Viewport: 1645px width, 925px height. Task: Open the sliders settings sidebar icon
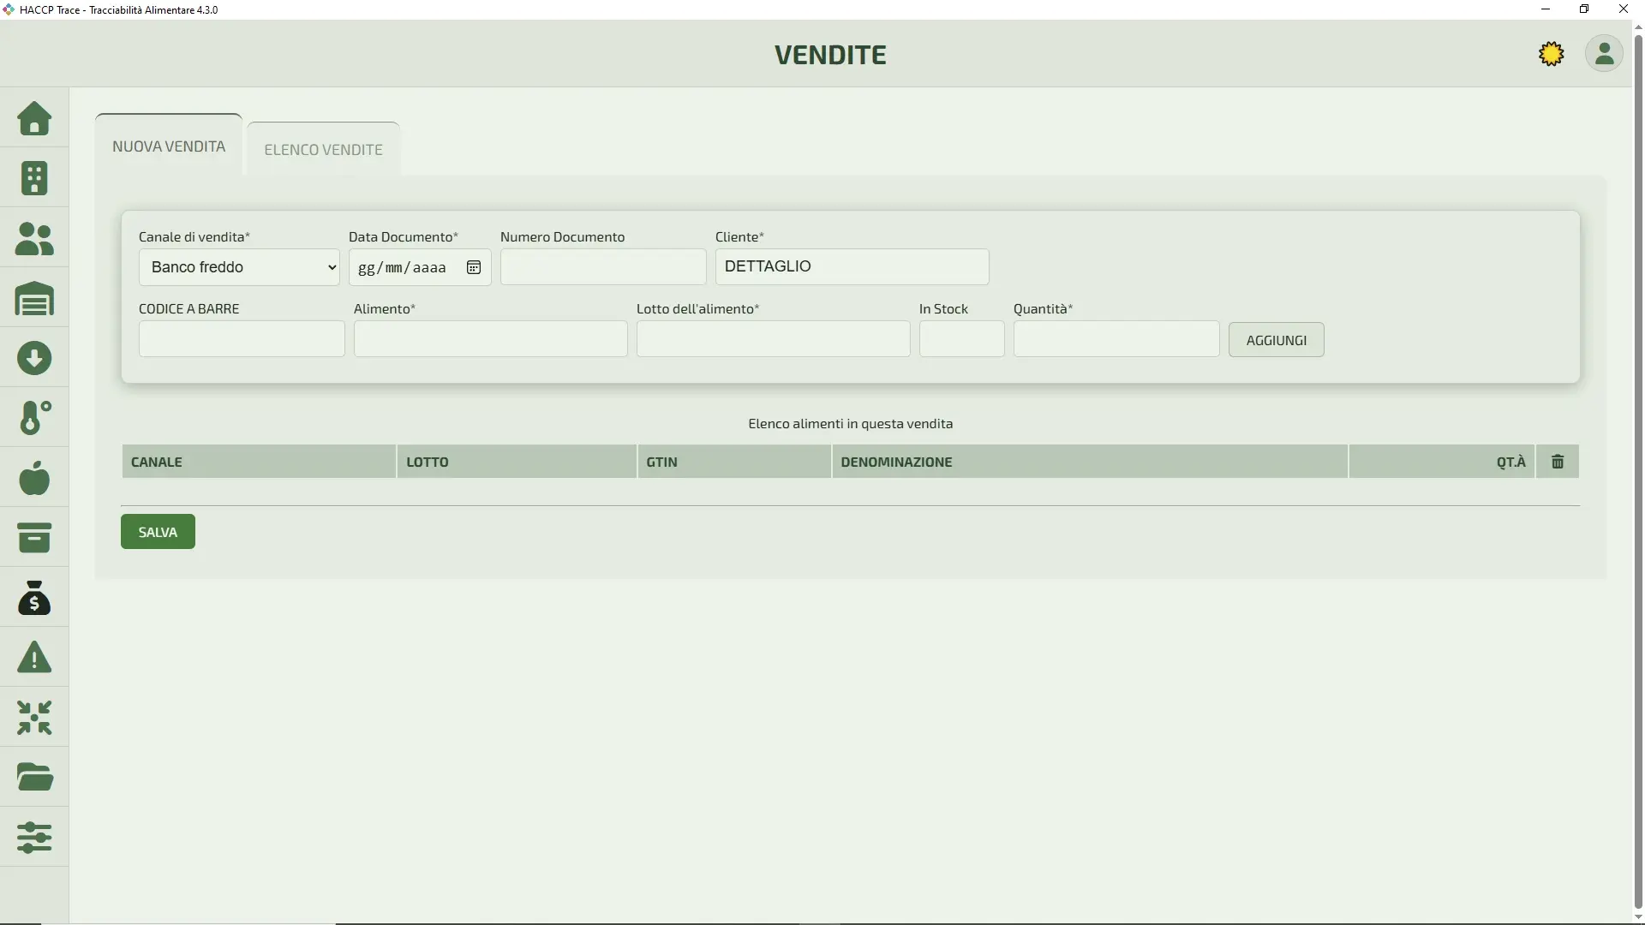34,838
